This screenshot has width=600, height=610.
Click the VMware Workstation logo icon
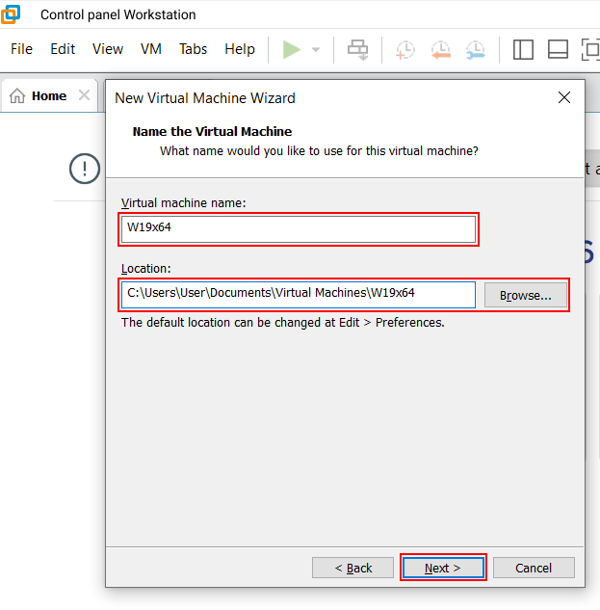(x=12, y=14)
